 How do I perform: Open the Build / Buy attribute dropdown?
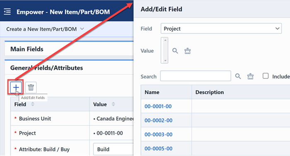tap(114, 149)
